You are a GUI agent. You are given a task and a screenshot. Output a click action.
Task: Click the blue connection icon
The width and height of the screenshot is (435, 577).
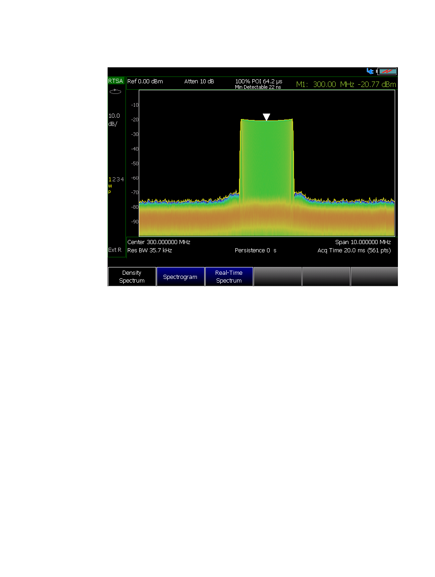tap(370, 71)
